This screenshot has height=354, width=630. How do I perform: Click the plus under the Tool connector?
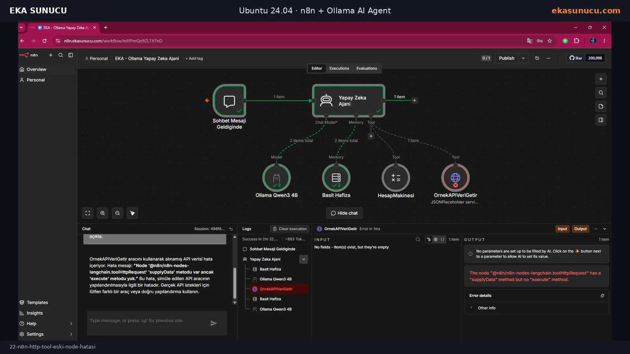pyautogui.click(x=371, y=136)
